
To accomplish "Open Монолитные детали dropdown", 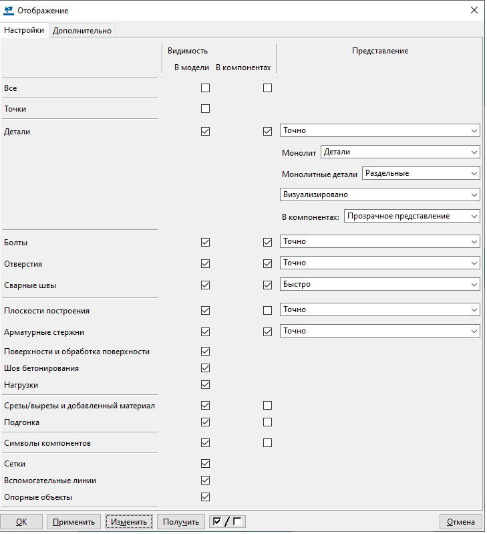I will pyautogui.click(x=420, y=173).
